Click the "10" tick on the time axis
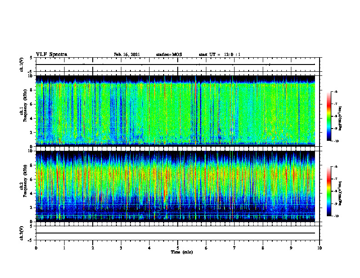Screen dimensions: 360x278 [320, 248]
